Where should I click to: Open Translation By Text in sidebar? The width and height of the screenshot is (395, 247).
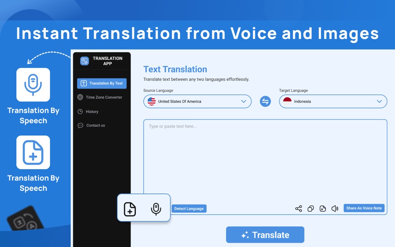(x=102, y=84)
